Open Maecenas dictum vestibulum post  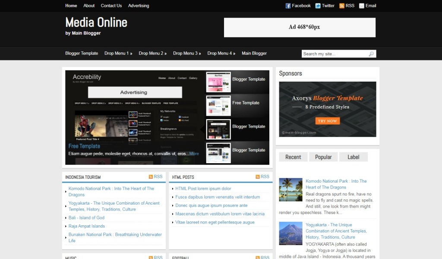click(x=220, y=214)
